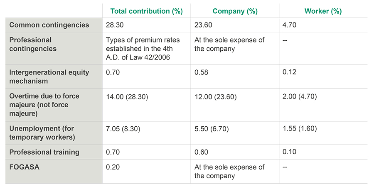Viewport: 374px width, 187px height.
Task: Click the 23.60 company value for common contingencies
Action: point(203,25)
